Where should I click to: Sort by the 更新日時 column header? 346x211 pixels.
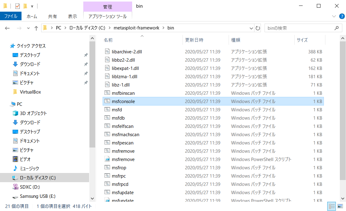194,40
